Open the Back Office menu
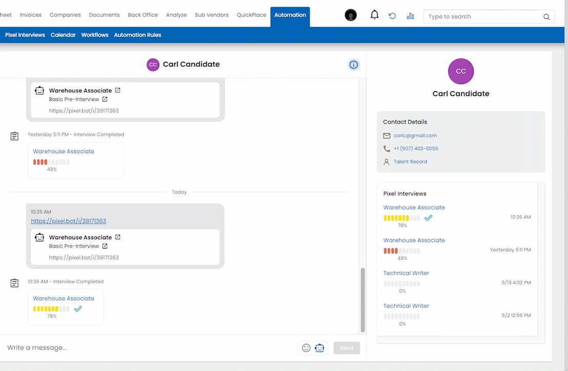Viewport: 568px width, 371px height. click(x=143, y=15)
